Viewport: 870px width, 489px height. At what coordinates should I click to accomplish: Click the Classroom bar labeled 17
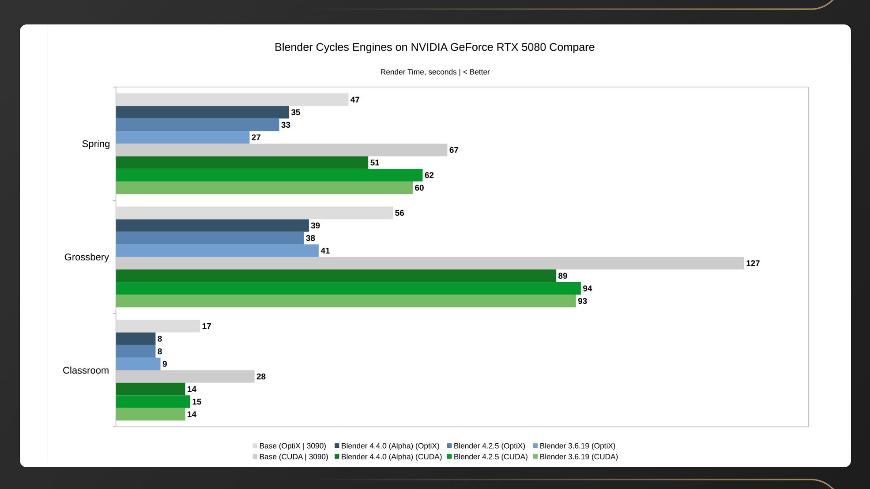point(158,326)
